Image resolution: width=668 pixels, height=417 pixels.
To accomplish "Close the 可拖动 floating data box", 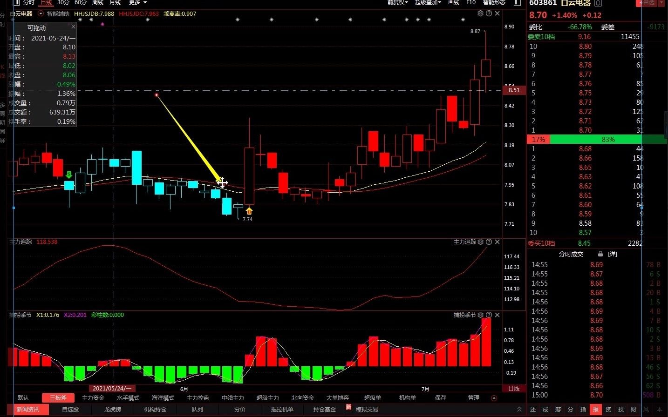I will (73, 27).
